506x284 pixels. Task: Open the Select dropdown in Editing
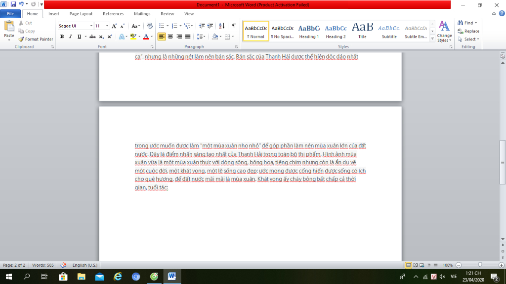coord(468,39)
